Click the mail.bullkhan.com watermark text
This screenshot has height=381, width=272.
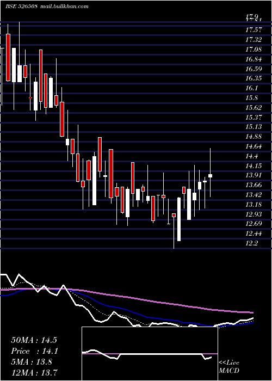(x=64, y=7)
